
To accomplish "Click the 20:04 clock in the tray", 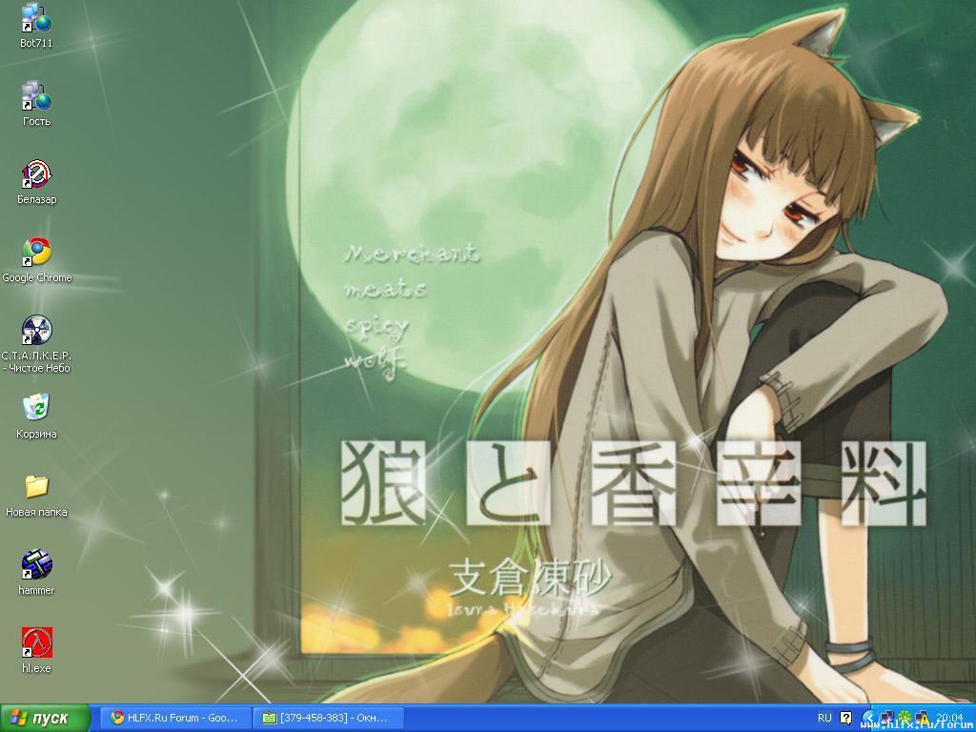I will (x=948, y=718).
